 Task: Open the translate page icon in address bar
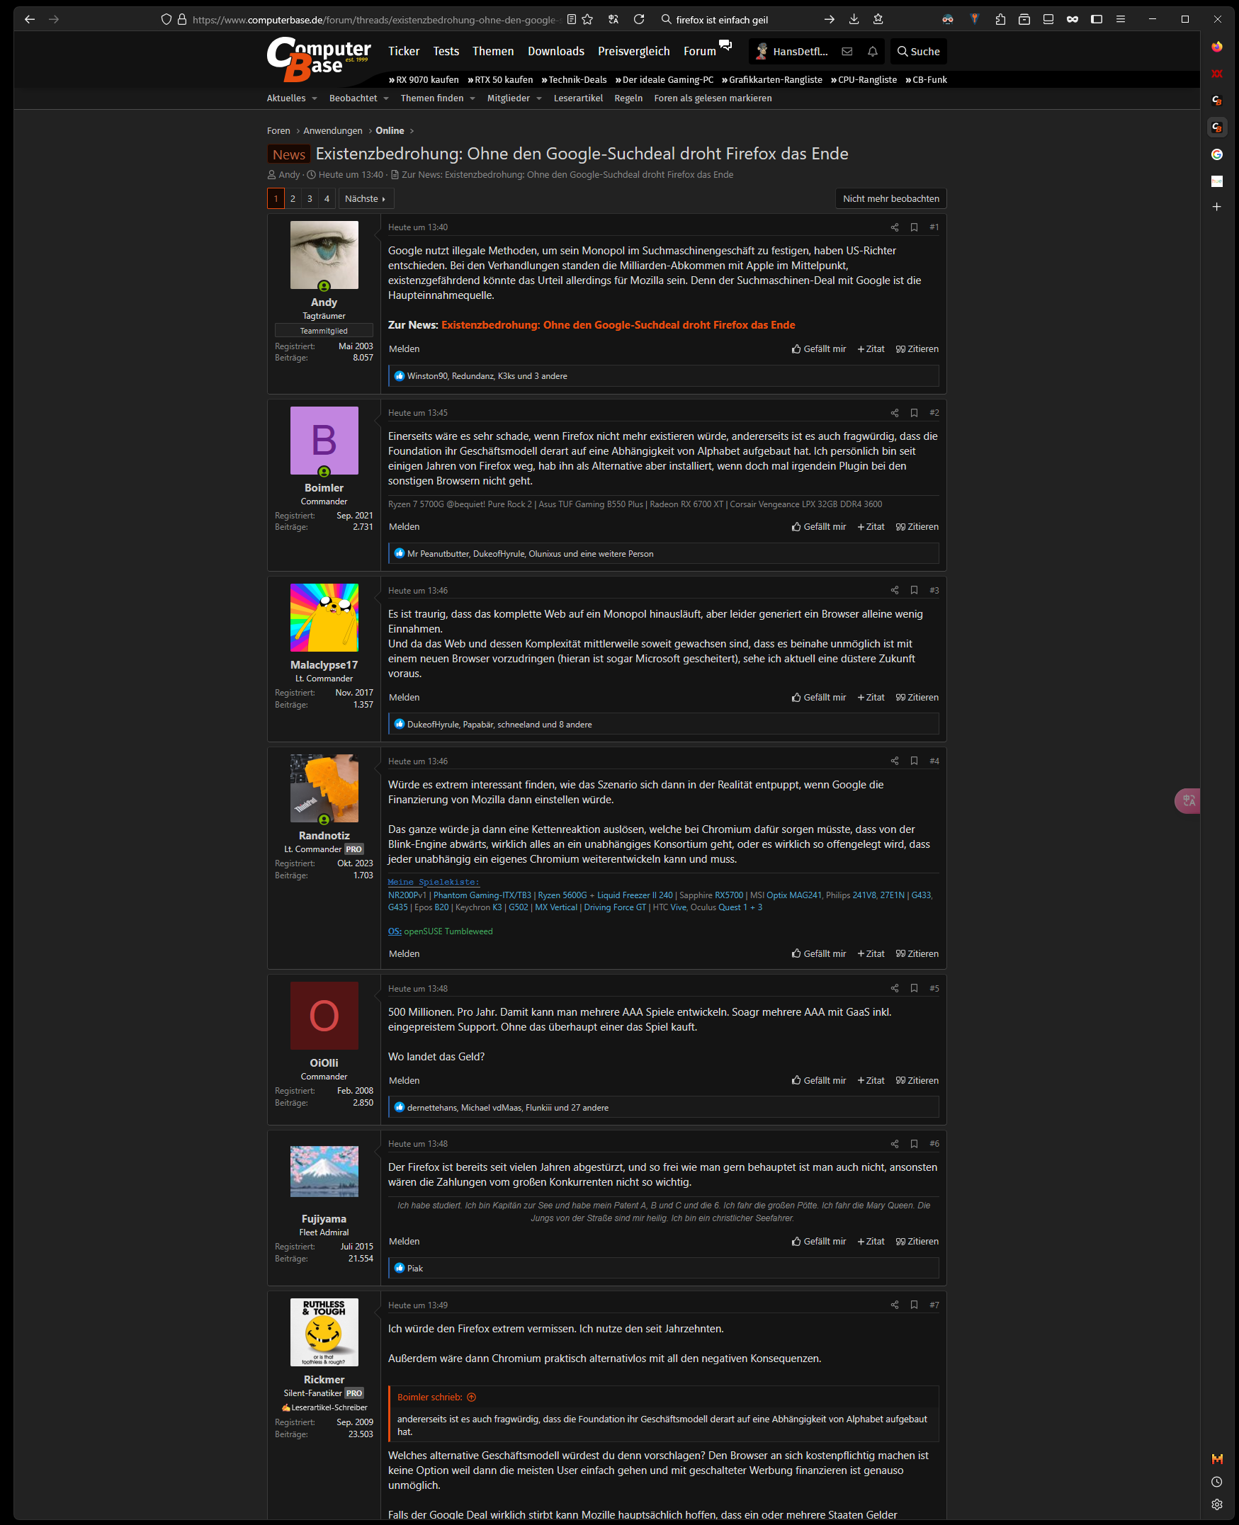(613, 19)
